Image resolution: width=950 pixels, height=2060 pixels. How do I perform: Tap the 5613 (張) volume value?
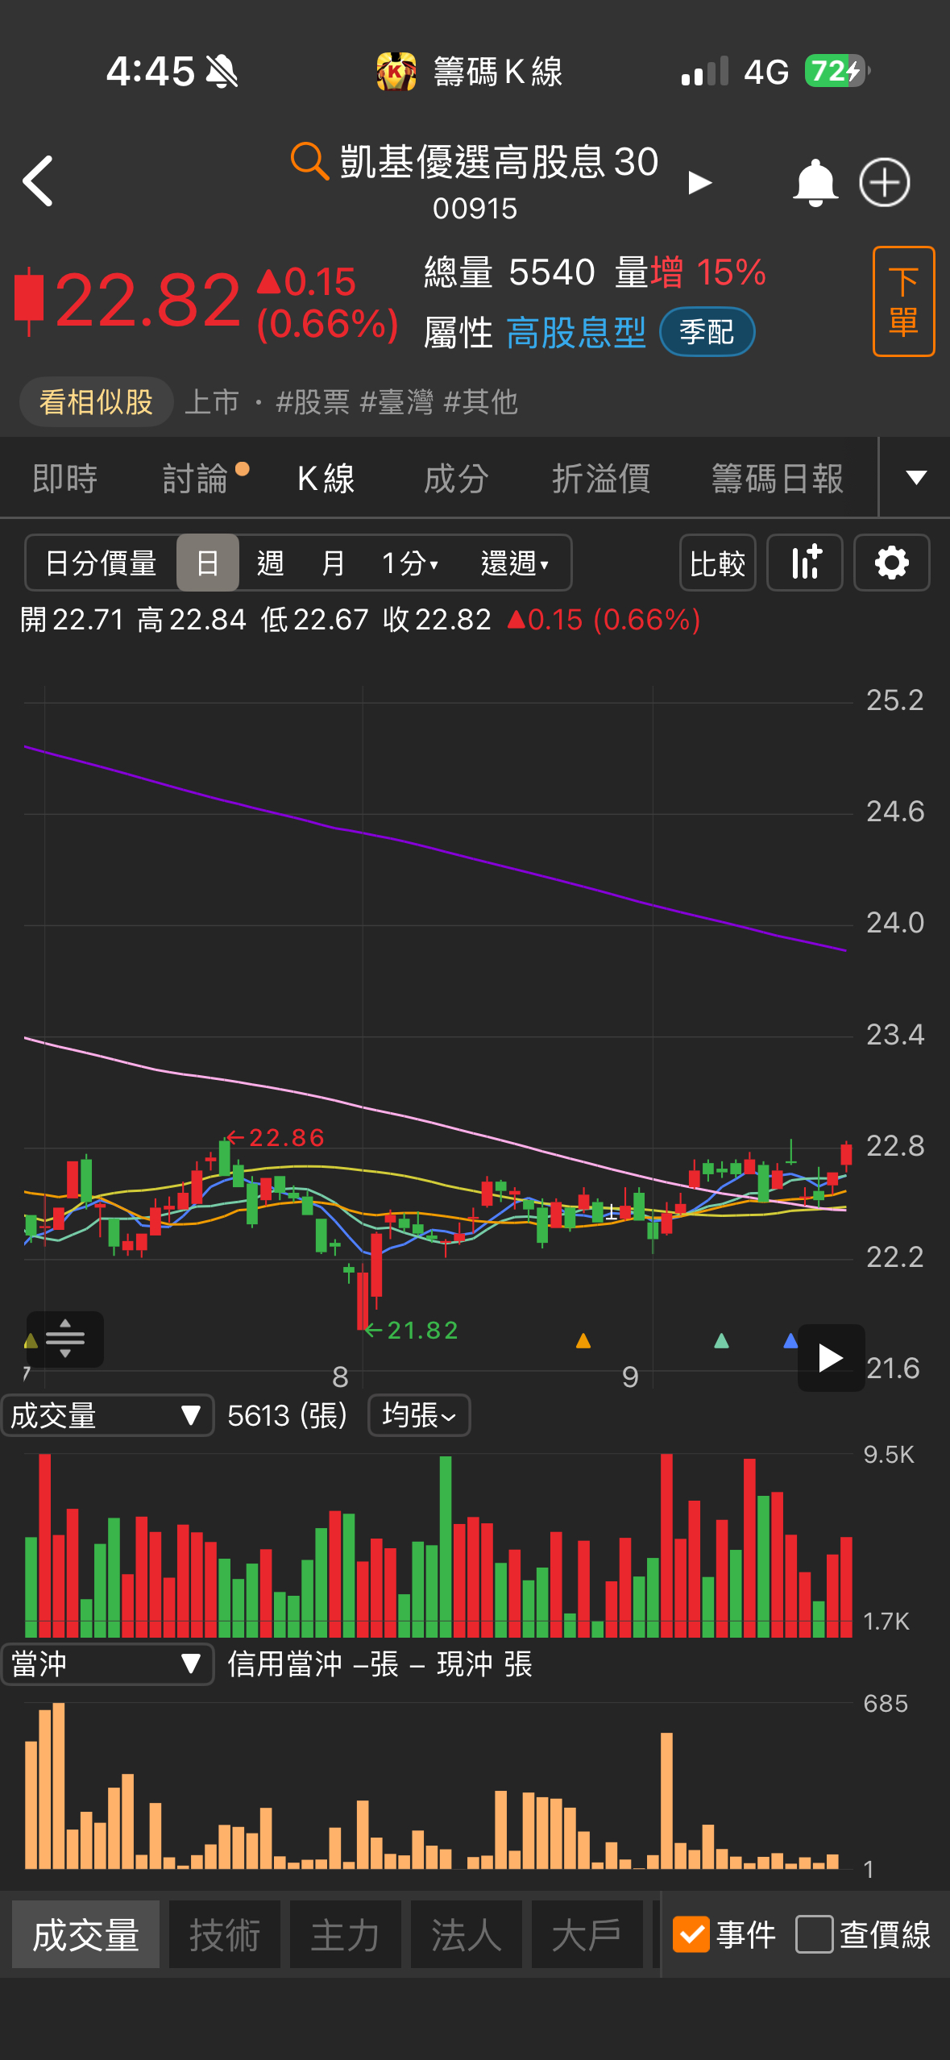(287, 1415)
